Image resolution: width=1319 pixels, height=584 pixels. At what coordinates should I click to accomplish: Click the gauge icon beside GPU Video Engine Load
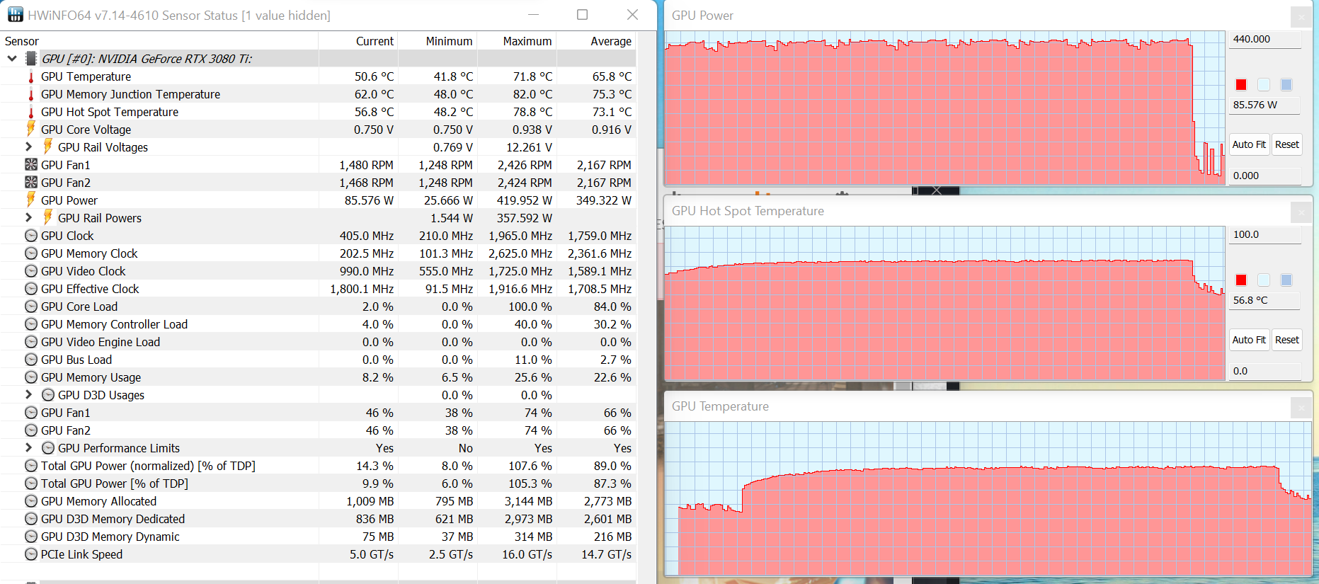(31, 342)
